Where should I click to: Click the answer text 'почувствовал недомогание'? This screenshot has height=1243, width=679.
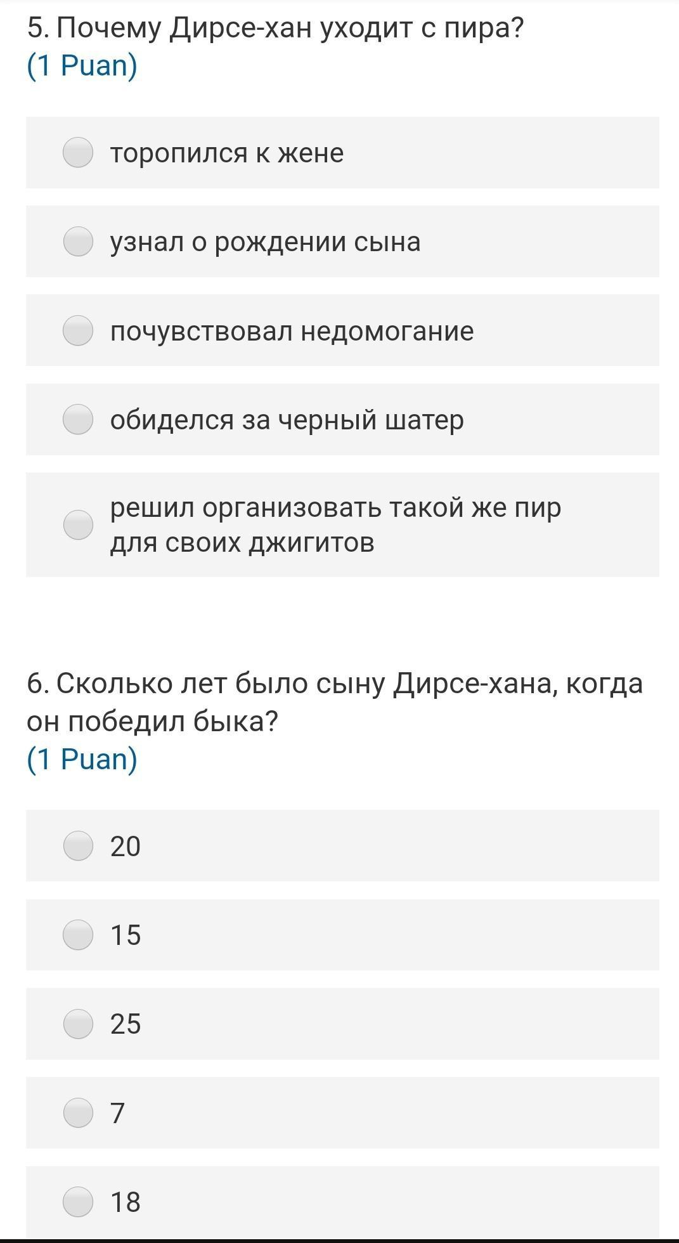point(292,330)
